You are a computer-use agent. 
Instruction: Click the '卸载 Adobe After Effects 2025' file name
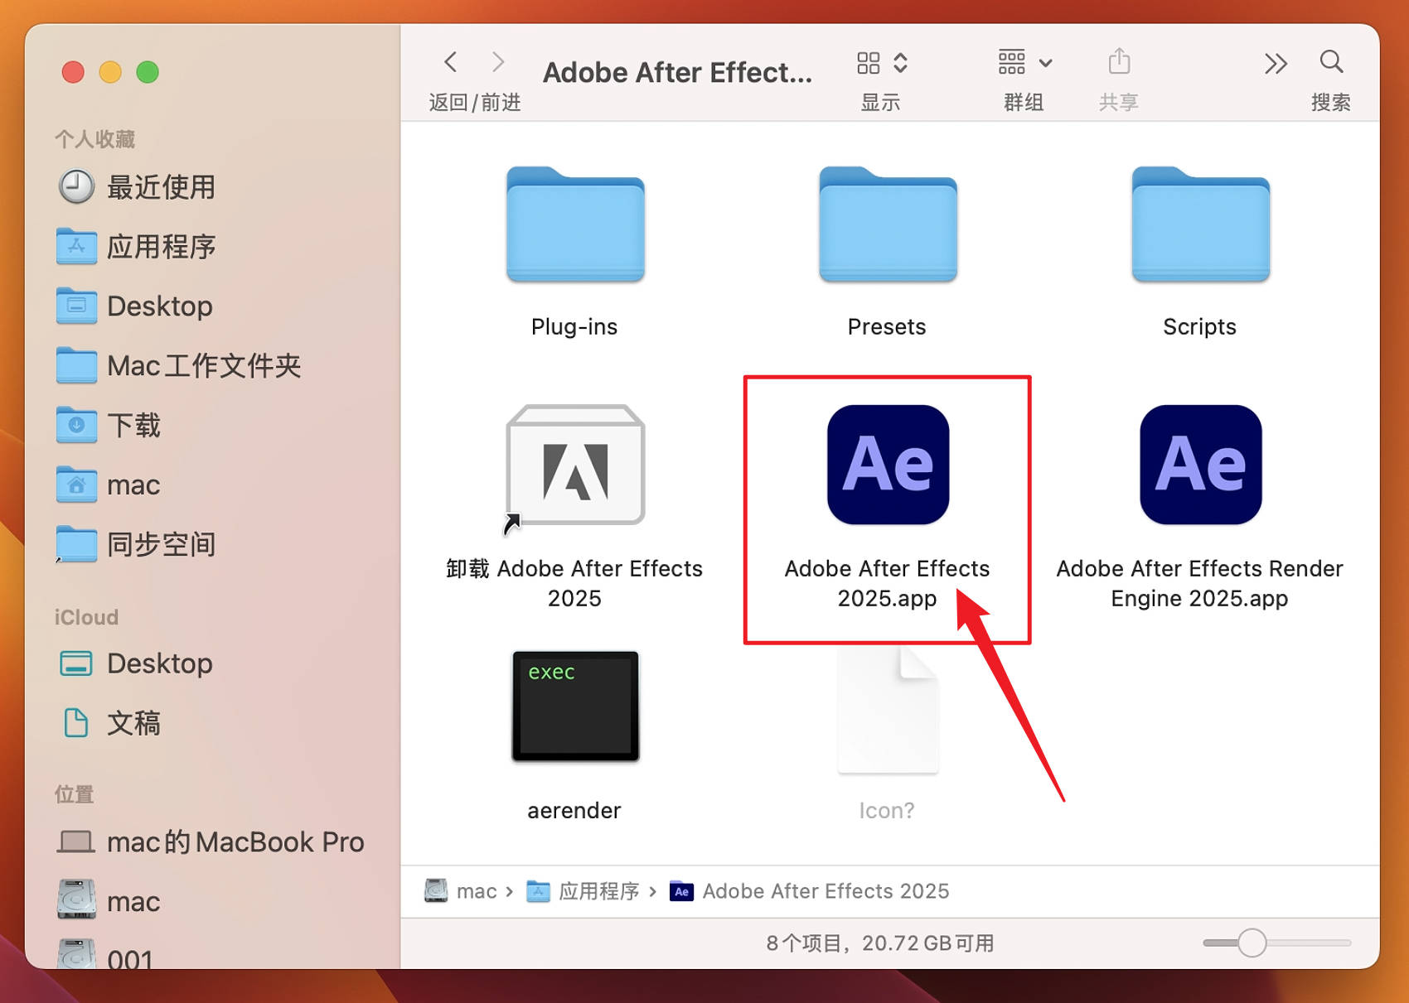pyautogui.click(x=574, y=584)
